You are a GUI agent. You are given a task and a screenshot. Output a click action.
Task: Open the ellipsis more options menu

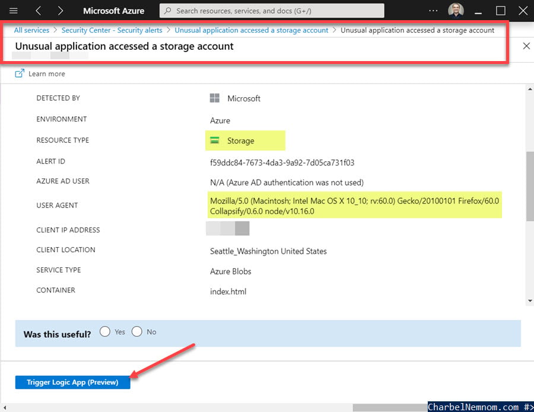433,11
